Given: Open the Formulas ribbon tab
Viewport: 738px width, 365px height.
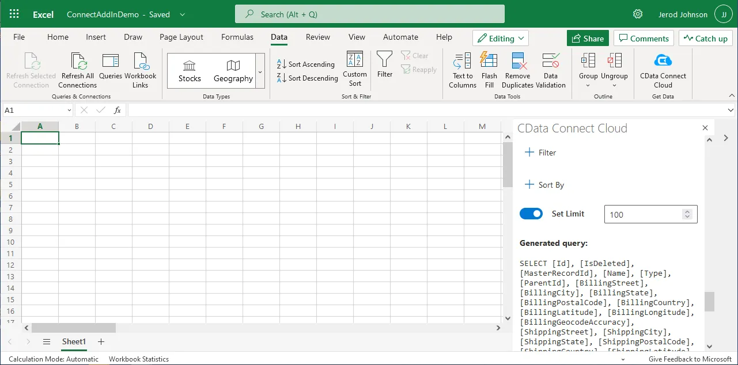Looking at the screenshot, I should [237, 37].
